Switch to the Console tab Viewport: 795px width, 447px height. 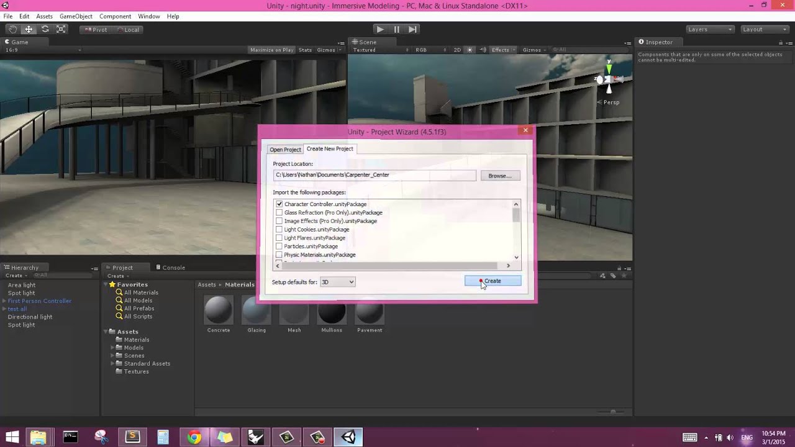coord(170,268)
